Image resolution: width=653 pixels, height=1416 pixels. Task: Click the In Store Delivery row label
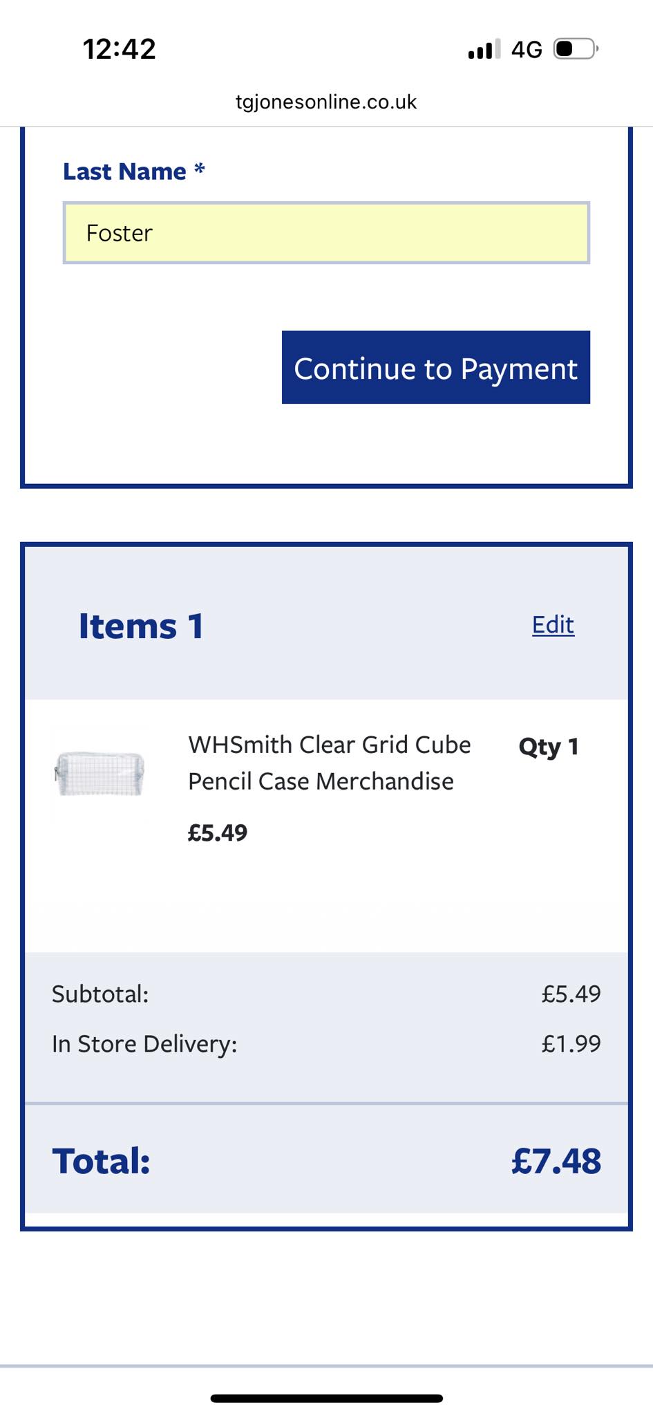144,1044
